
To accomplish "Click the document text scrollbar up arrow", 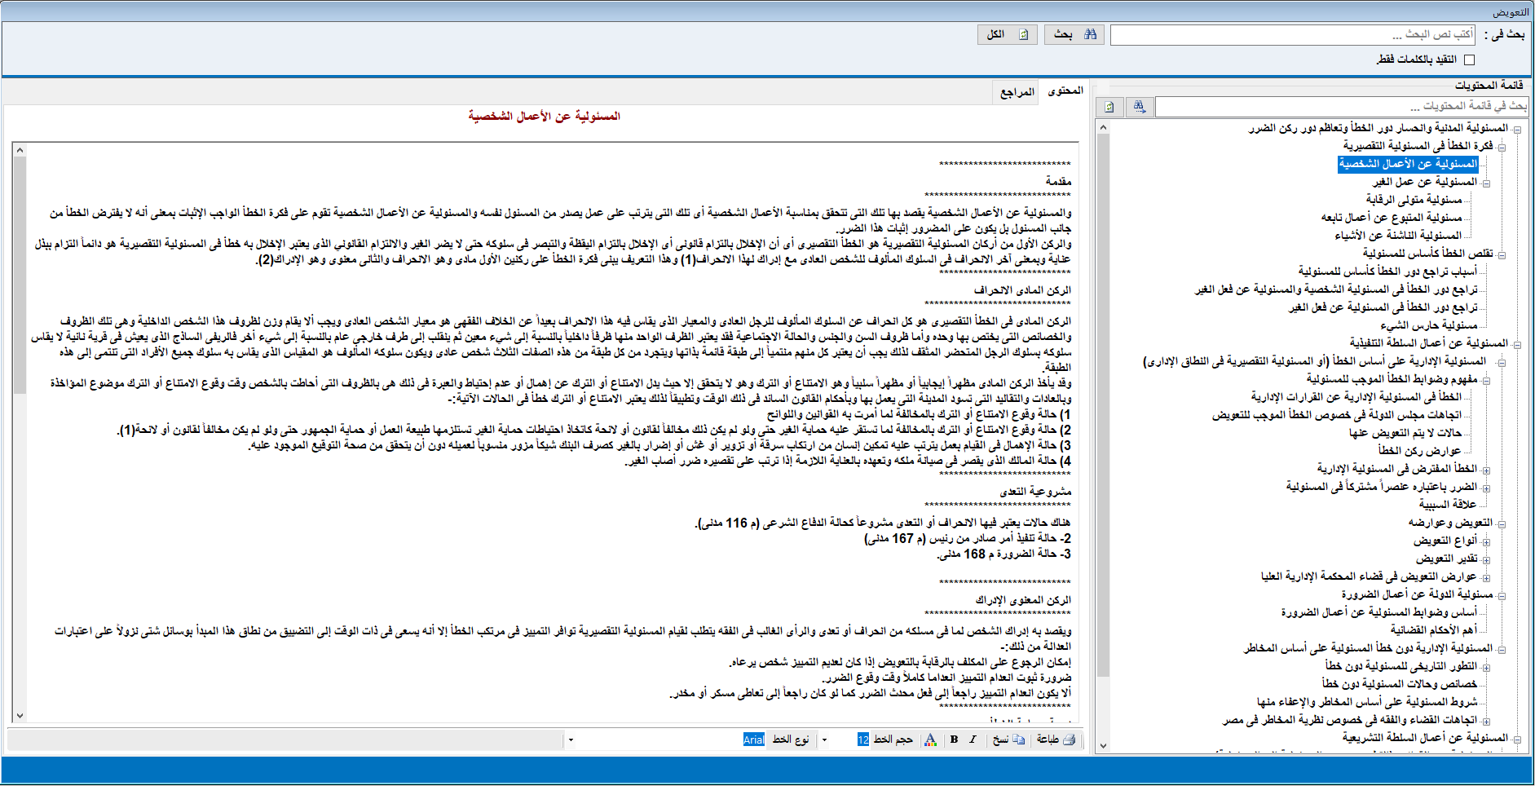I will [x=20, y=150].
